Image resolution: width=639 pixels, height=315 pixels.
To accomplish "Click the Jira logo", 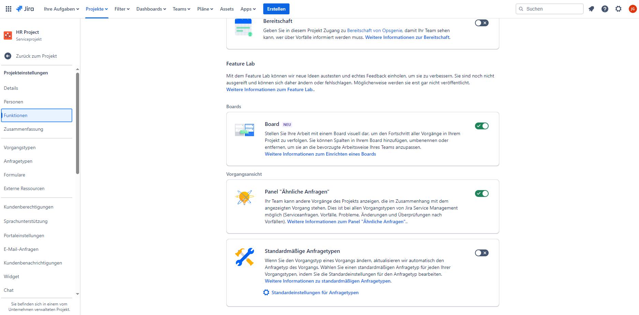I will [x=25, y=9].
